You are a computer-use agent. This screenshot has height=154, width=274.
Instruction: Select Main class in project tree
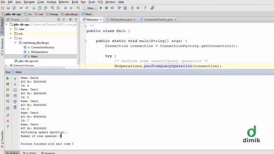tap(34, 56)
